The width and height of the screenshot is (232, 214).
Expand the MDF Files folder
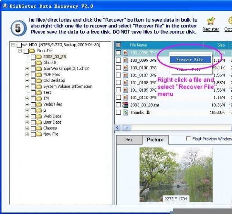point(27,75)
